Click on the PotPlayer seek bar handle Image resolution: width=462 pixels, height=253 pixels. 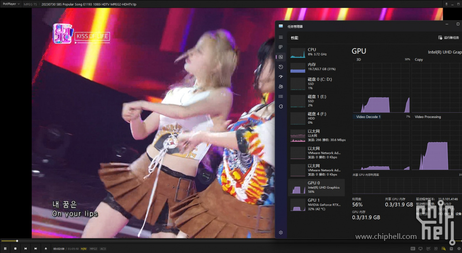(x=17, y=241)
